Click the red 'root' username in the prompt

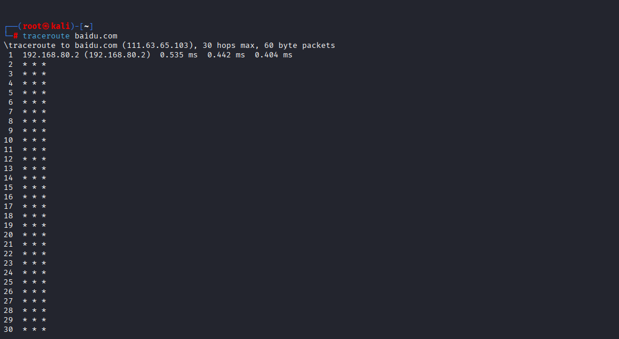coord(32,27)
